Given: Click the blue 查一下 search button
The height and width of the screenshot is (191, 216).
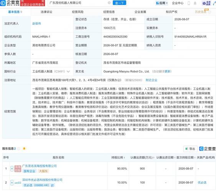Looking at the screenshot, I should point(119,3).
